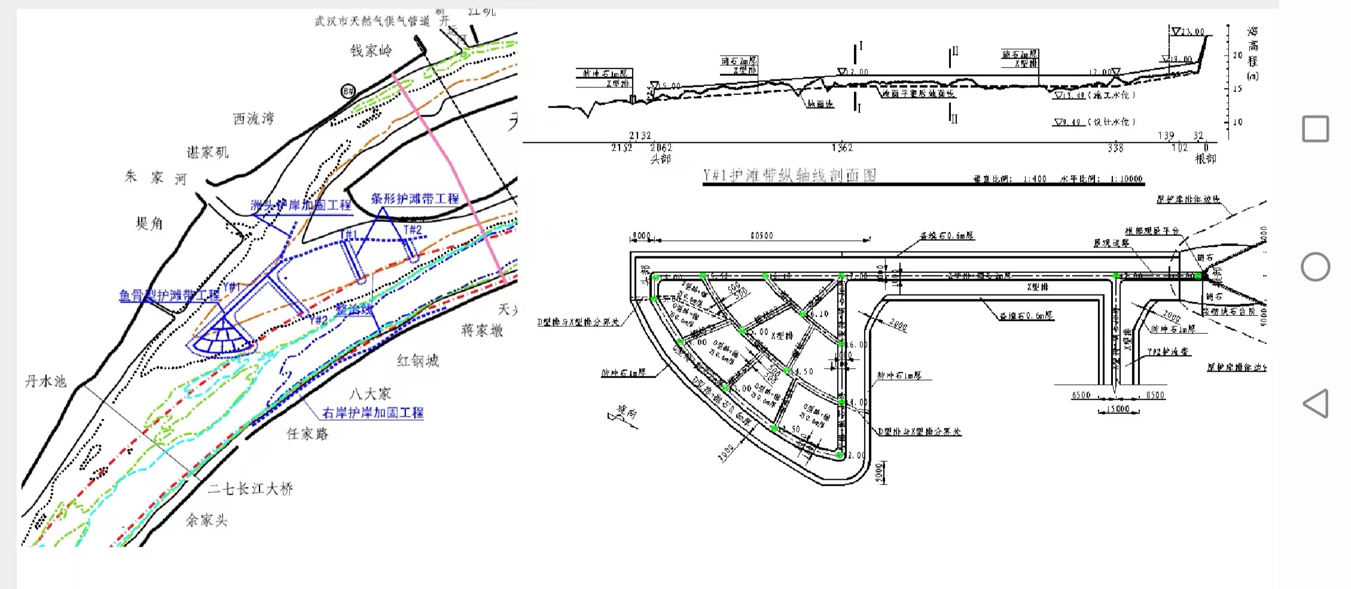
Task: Click the 钱家岭 place name
Action: coord(371,51)
